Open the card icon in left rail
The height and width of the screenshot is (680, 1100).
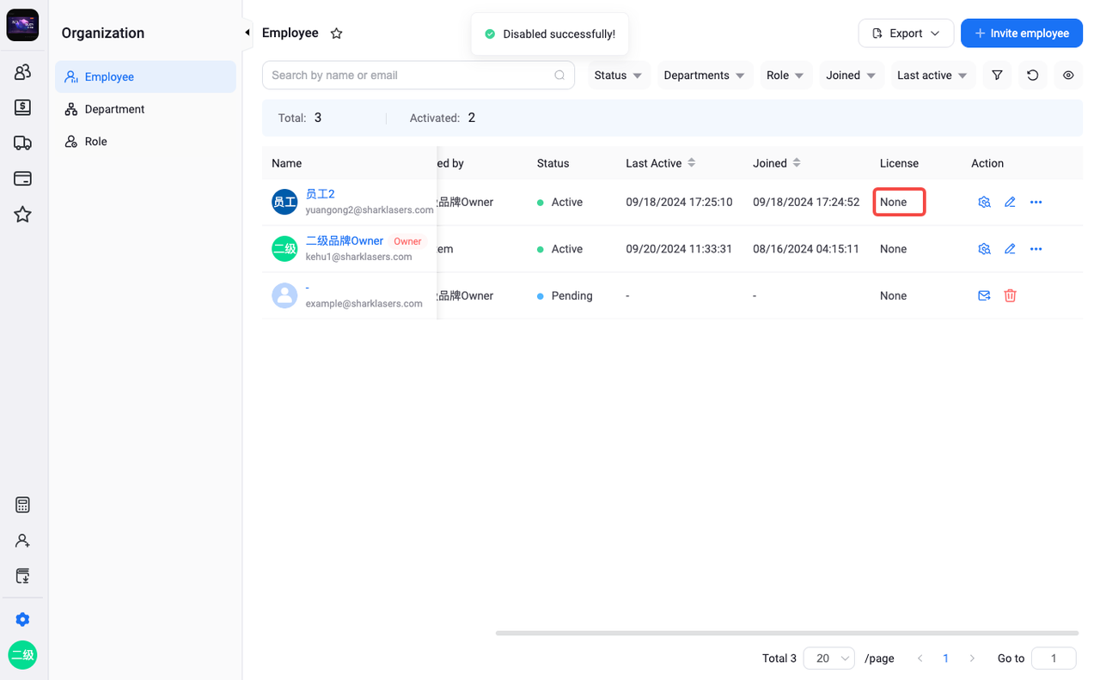[x=22, y=179]
